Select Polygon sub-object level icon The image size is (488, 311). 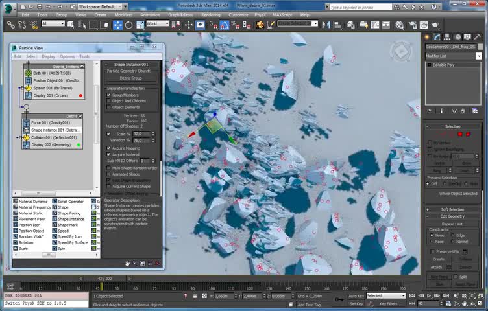tap(460, 134)
